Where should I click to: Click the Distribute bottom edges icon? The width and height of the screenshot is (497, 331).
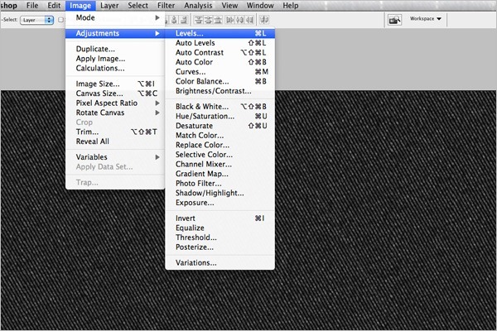tap(218, 20)
